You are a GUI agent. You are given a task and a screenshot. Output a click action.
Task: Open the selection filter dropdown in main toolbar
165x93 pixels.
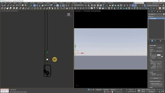(18, 5)
